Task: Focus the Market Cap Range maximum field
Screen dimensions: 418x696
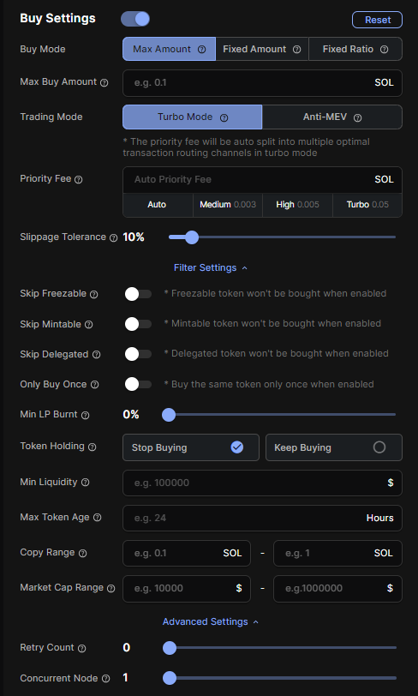Action: [x=337, y=589]
